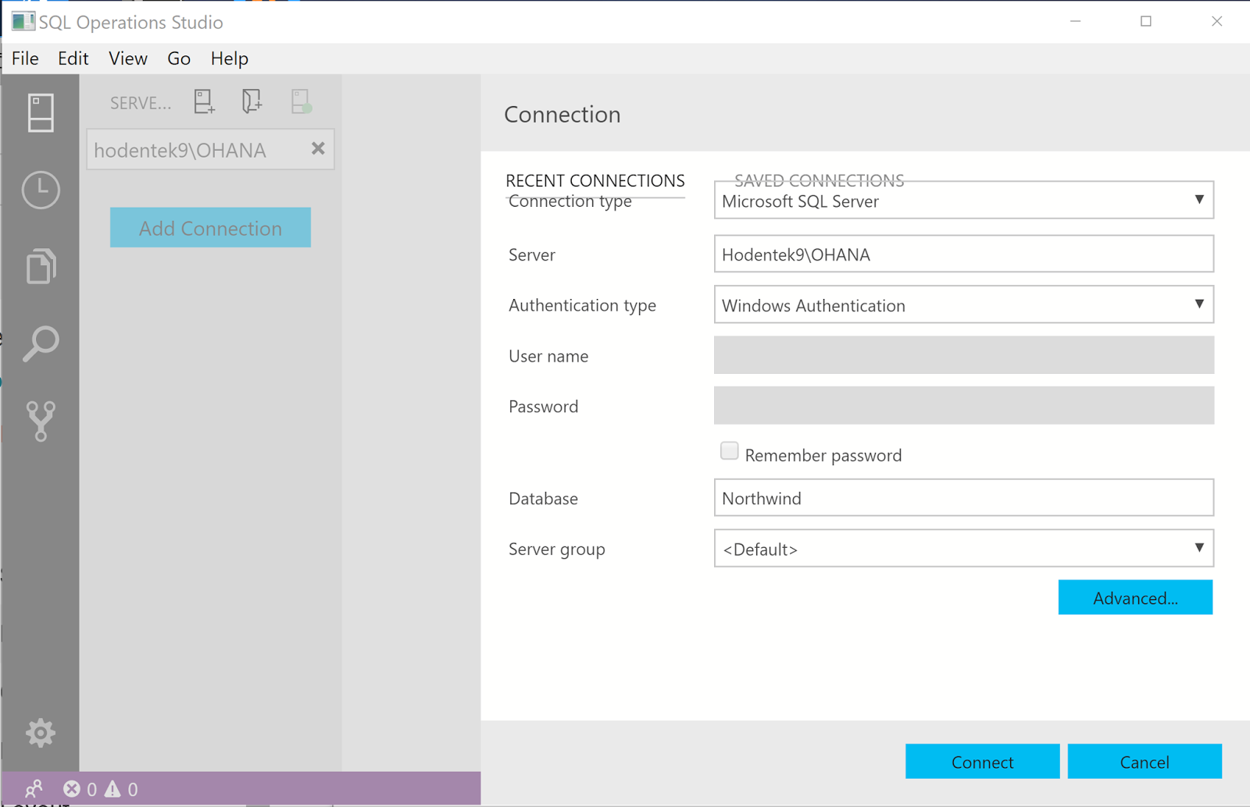Image resolution: width=1250 pixels, height=807 pixels.
Task: Open the Help menu
Action: 230,59
